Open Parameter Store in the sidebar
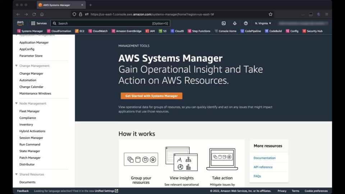This screenshot has height=194, width=345. 31,56
